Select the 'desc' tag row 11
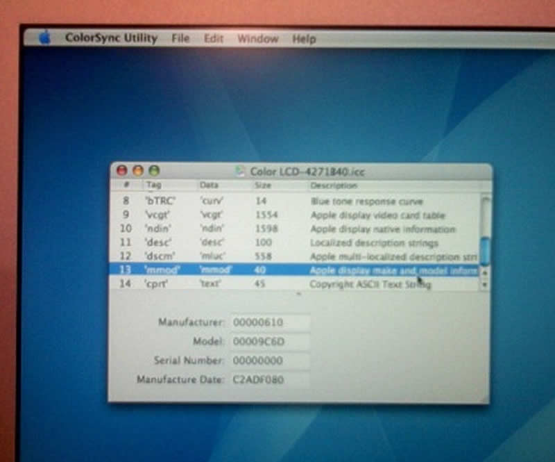555x462 pixels. coord(296,242)
